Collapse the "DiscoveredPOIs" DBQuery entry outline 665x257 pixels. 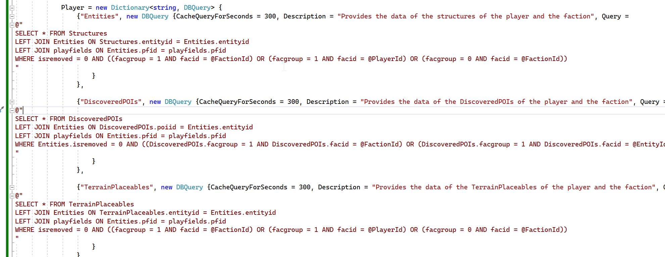[x=12, y=102]
